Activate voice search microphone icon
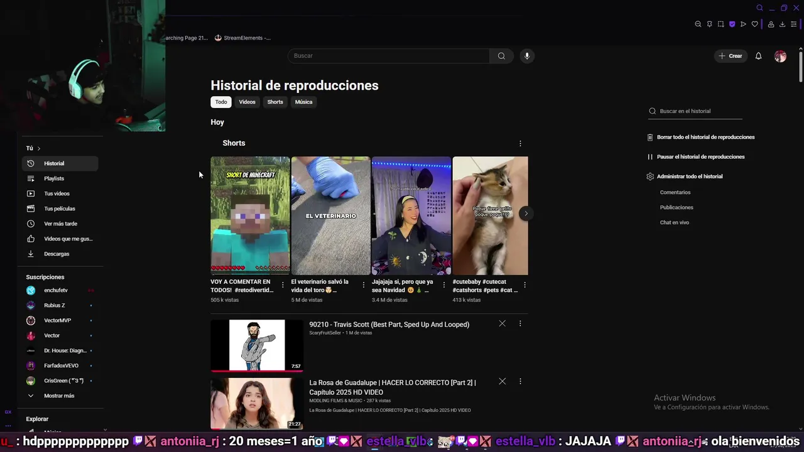The width and height of the screenshot is (804, 452). coord(527,56)
